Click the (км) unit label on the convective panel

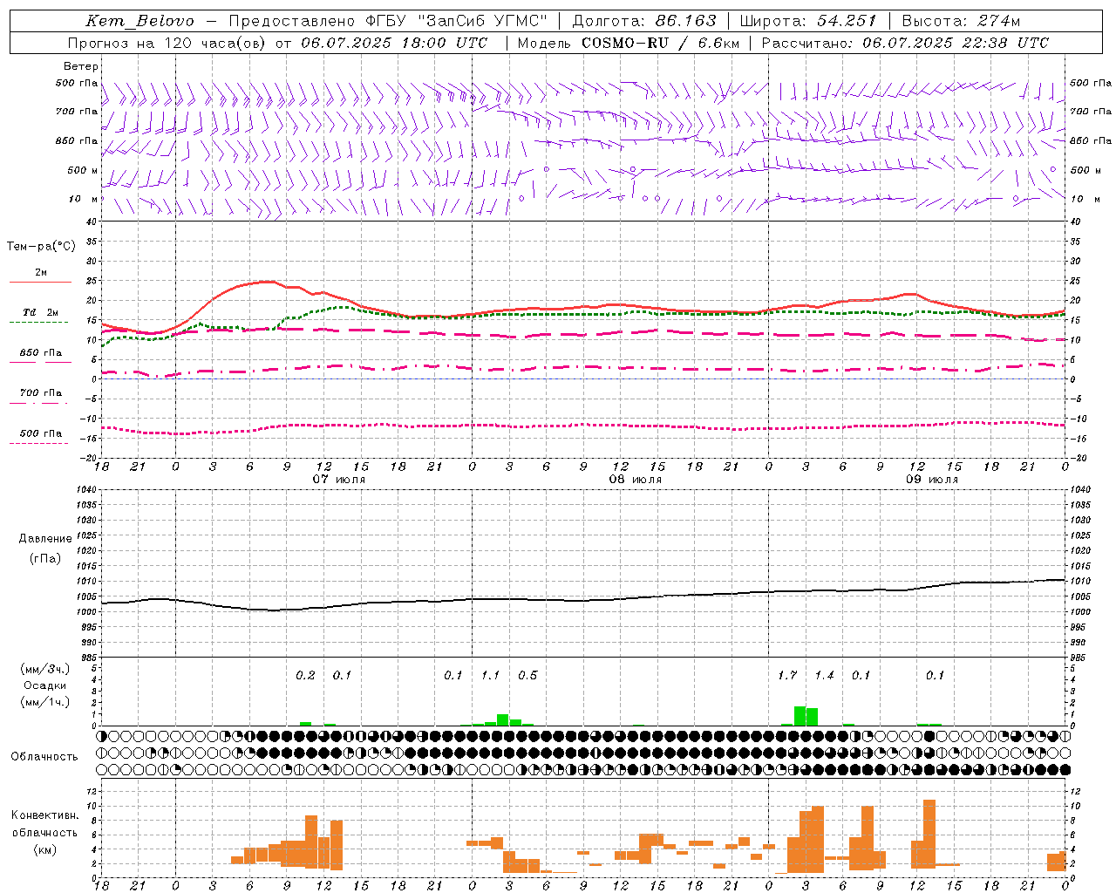coord(44,850)
